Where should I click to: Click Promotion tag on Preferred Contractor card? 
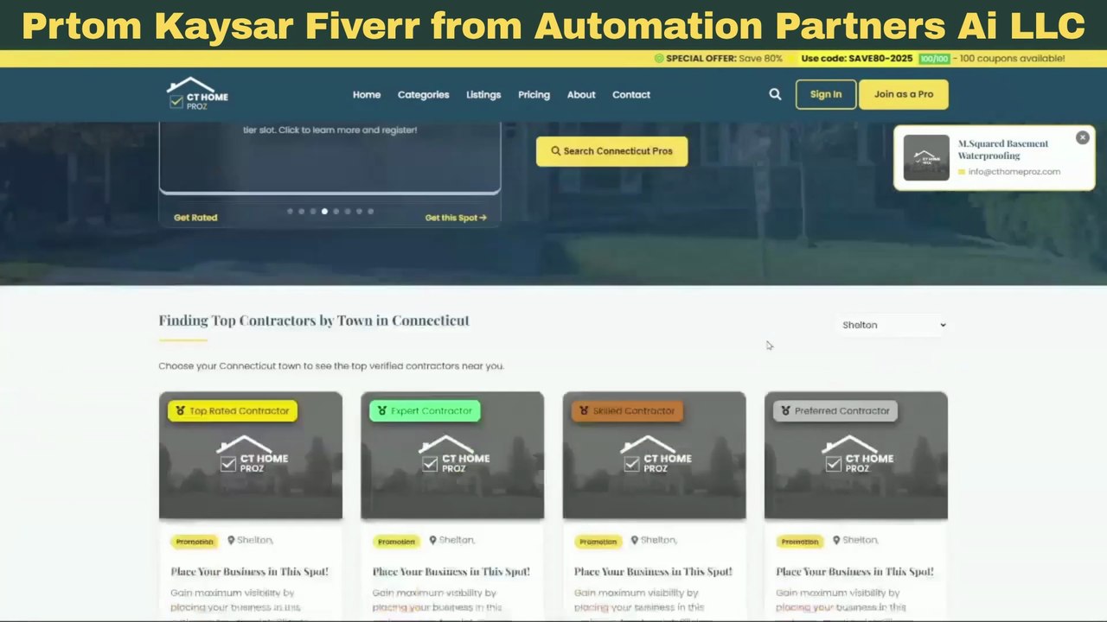800,542
